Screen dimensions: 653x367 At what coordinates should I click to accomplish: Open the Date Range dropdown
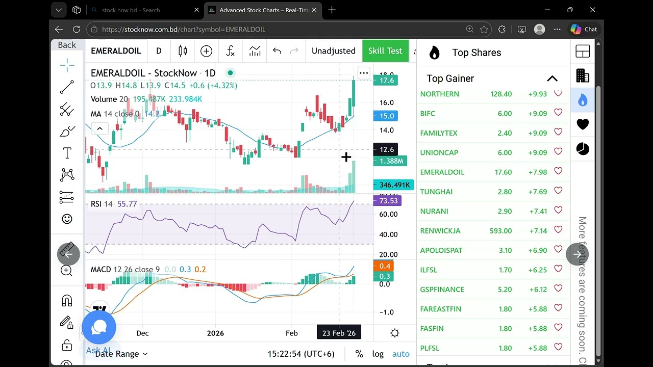(x=121, y=354)
